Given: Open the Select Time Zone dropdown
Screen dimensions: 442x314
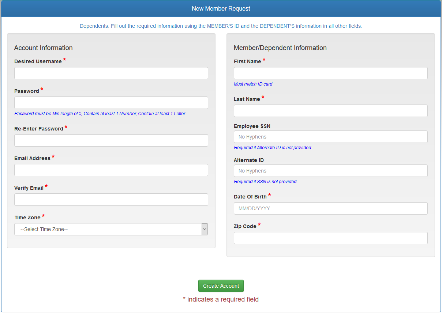Looking at the screenshot, I should (111, 229).
